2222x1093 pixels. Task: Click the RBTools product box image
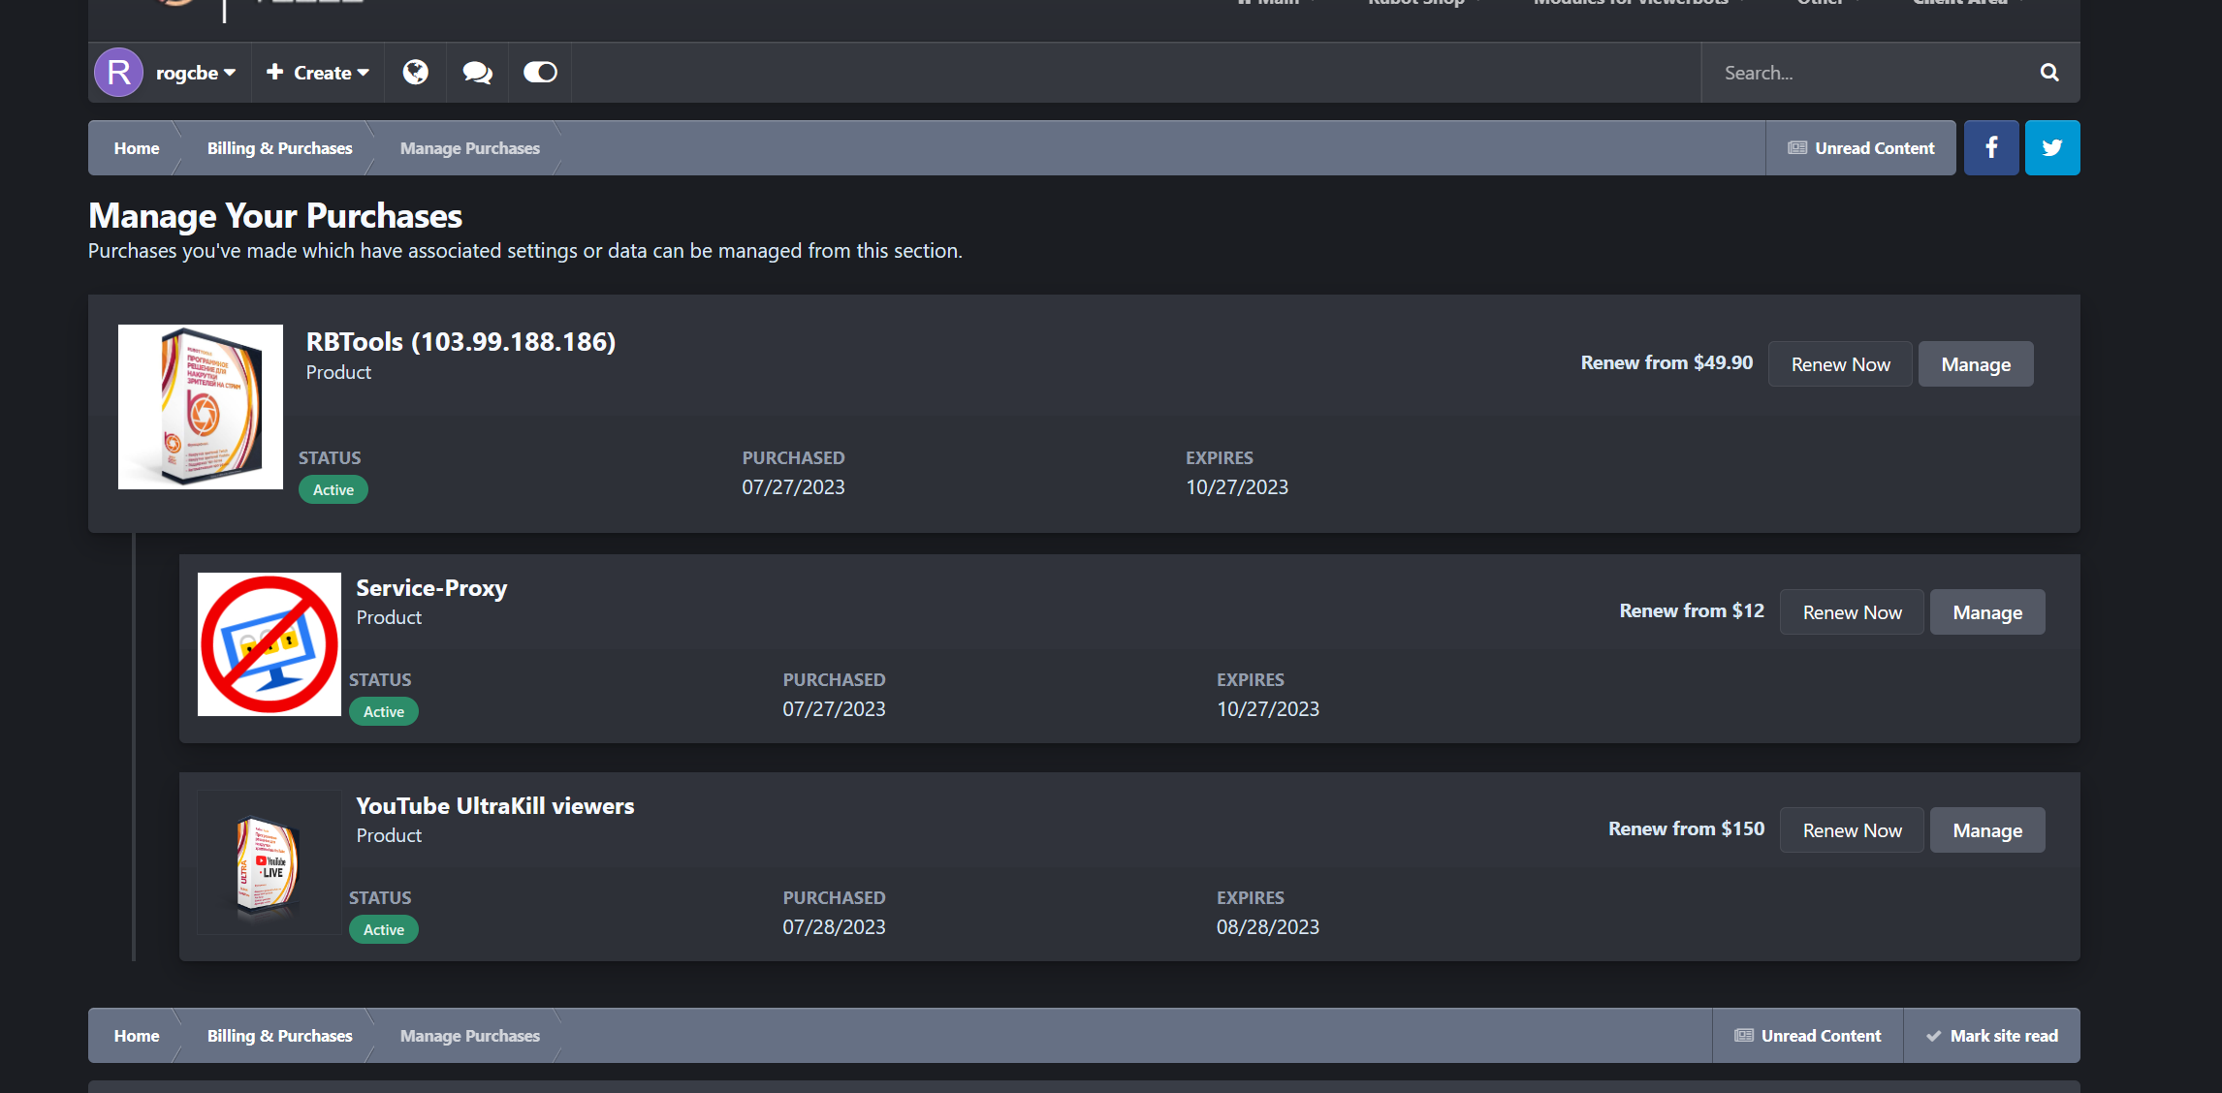pyautogui.click(x=201, y=407)
